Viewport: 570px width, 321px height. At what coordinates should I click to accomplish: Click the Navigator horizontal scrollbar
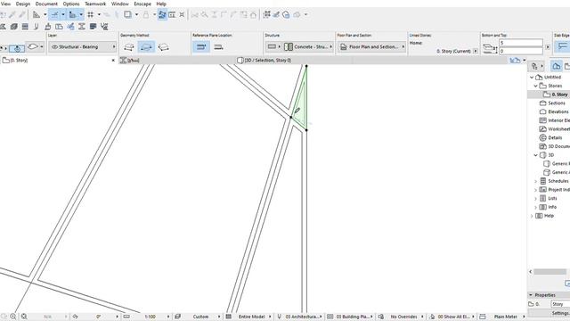(x=550, y=272)
